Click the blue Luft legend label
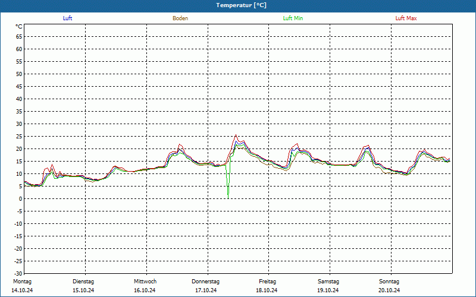Screen dimensions: 476x297 tap(67, 18)
